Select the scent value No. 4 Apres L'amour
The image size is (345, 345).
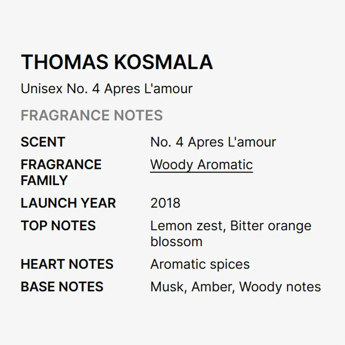point(213,142)
